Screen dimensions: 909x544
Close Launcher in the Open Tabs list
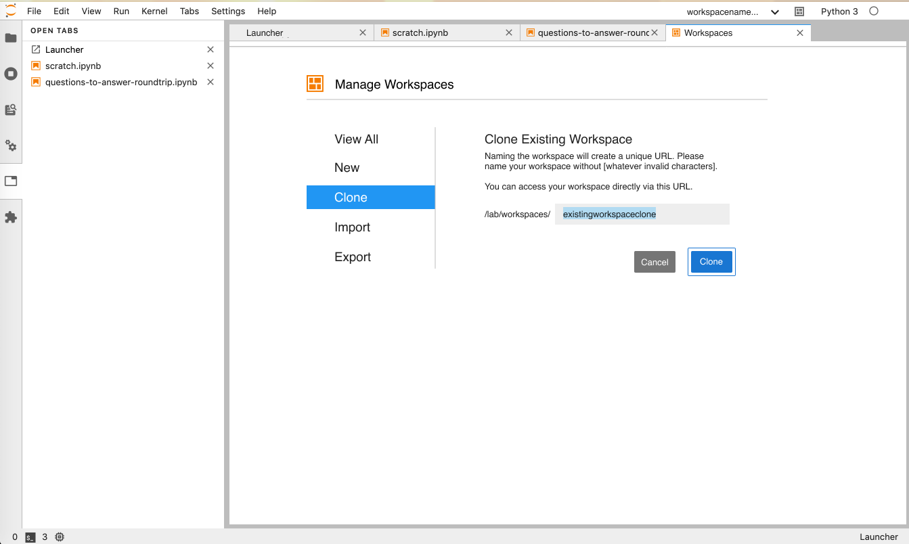click(x=210, y=49)
